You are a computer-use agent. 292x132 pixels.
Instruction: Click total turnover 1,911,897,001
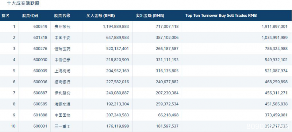pos(275,27)
